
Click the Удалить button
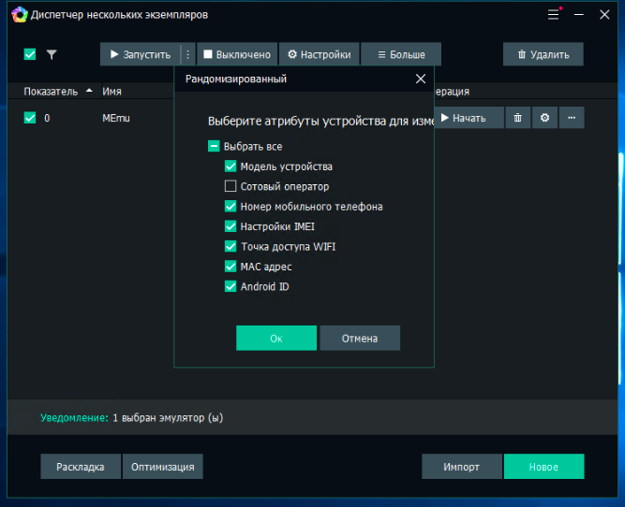point(543,54)
